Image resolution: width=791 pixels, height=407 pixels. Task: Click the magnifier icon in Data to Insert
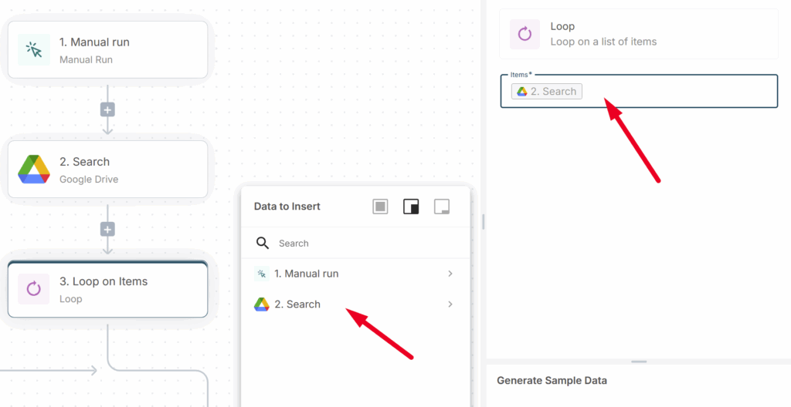263,243
